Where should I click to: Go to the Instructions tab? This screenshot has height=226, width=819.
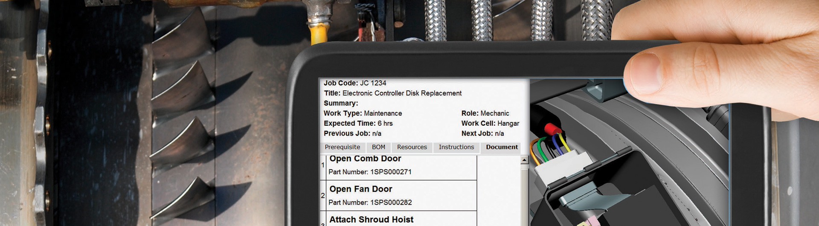coord(456,147)
